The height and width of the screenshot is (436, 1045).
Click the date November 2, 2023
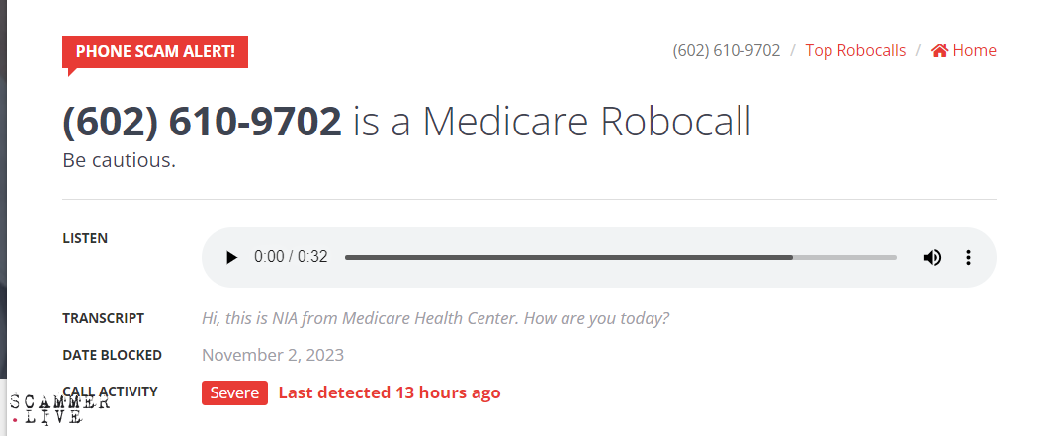273,355
